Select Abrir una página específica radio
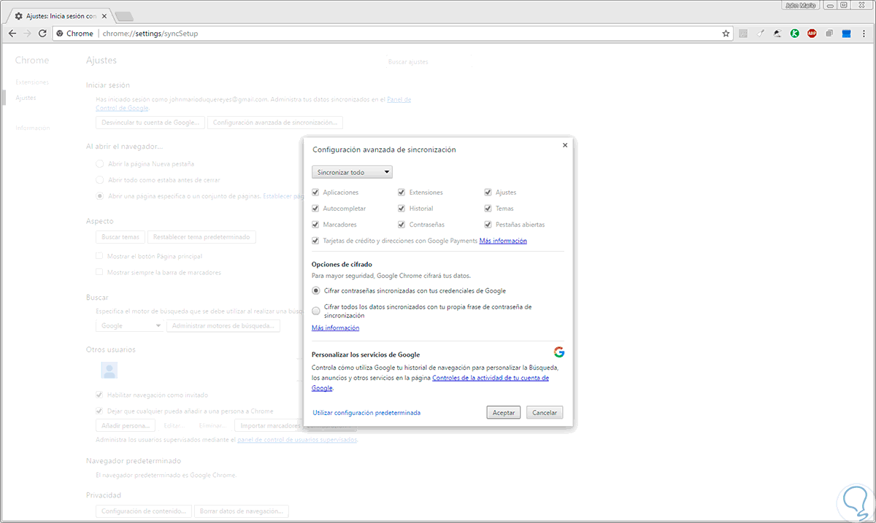The height and width of the screenshot is (523, 876). (100, 196)
